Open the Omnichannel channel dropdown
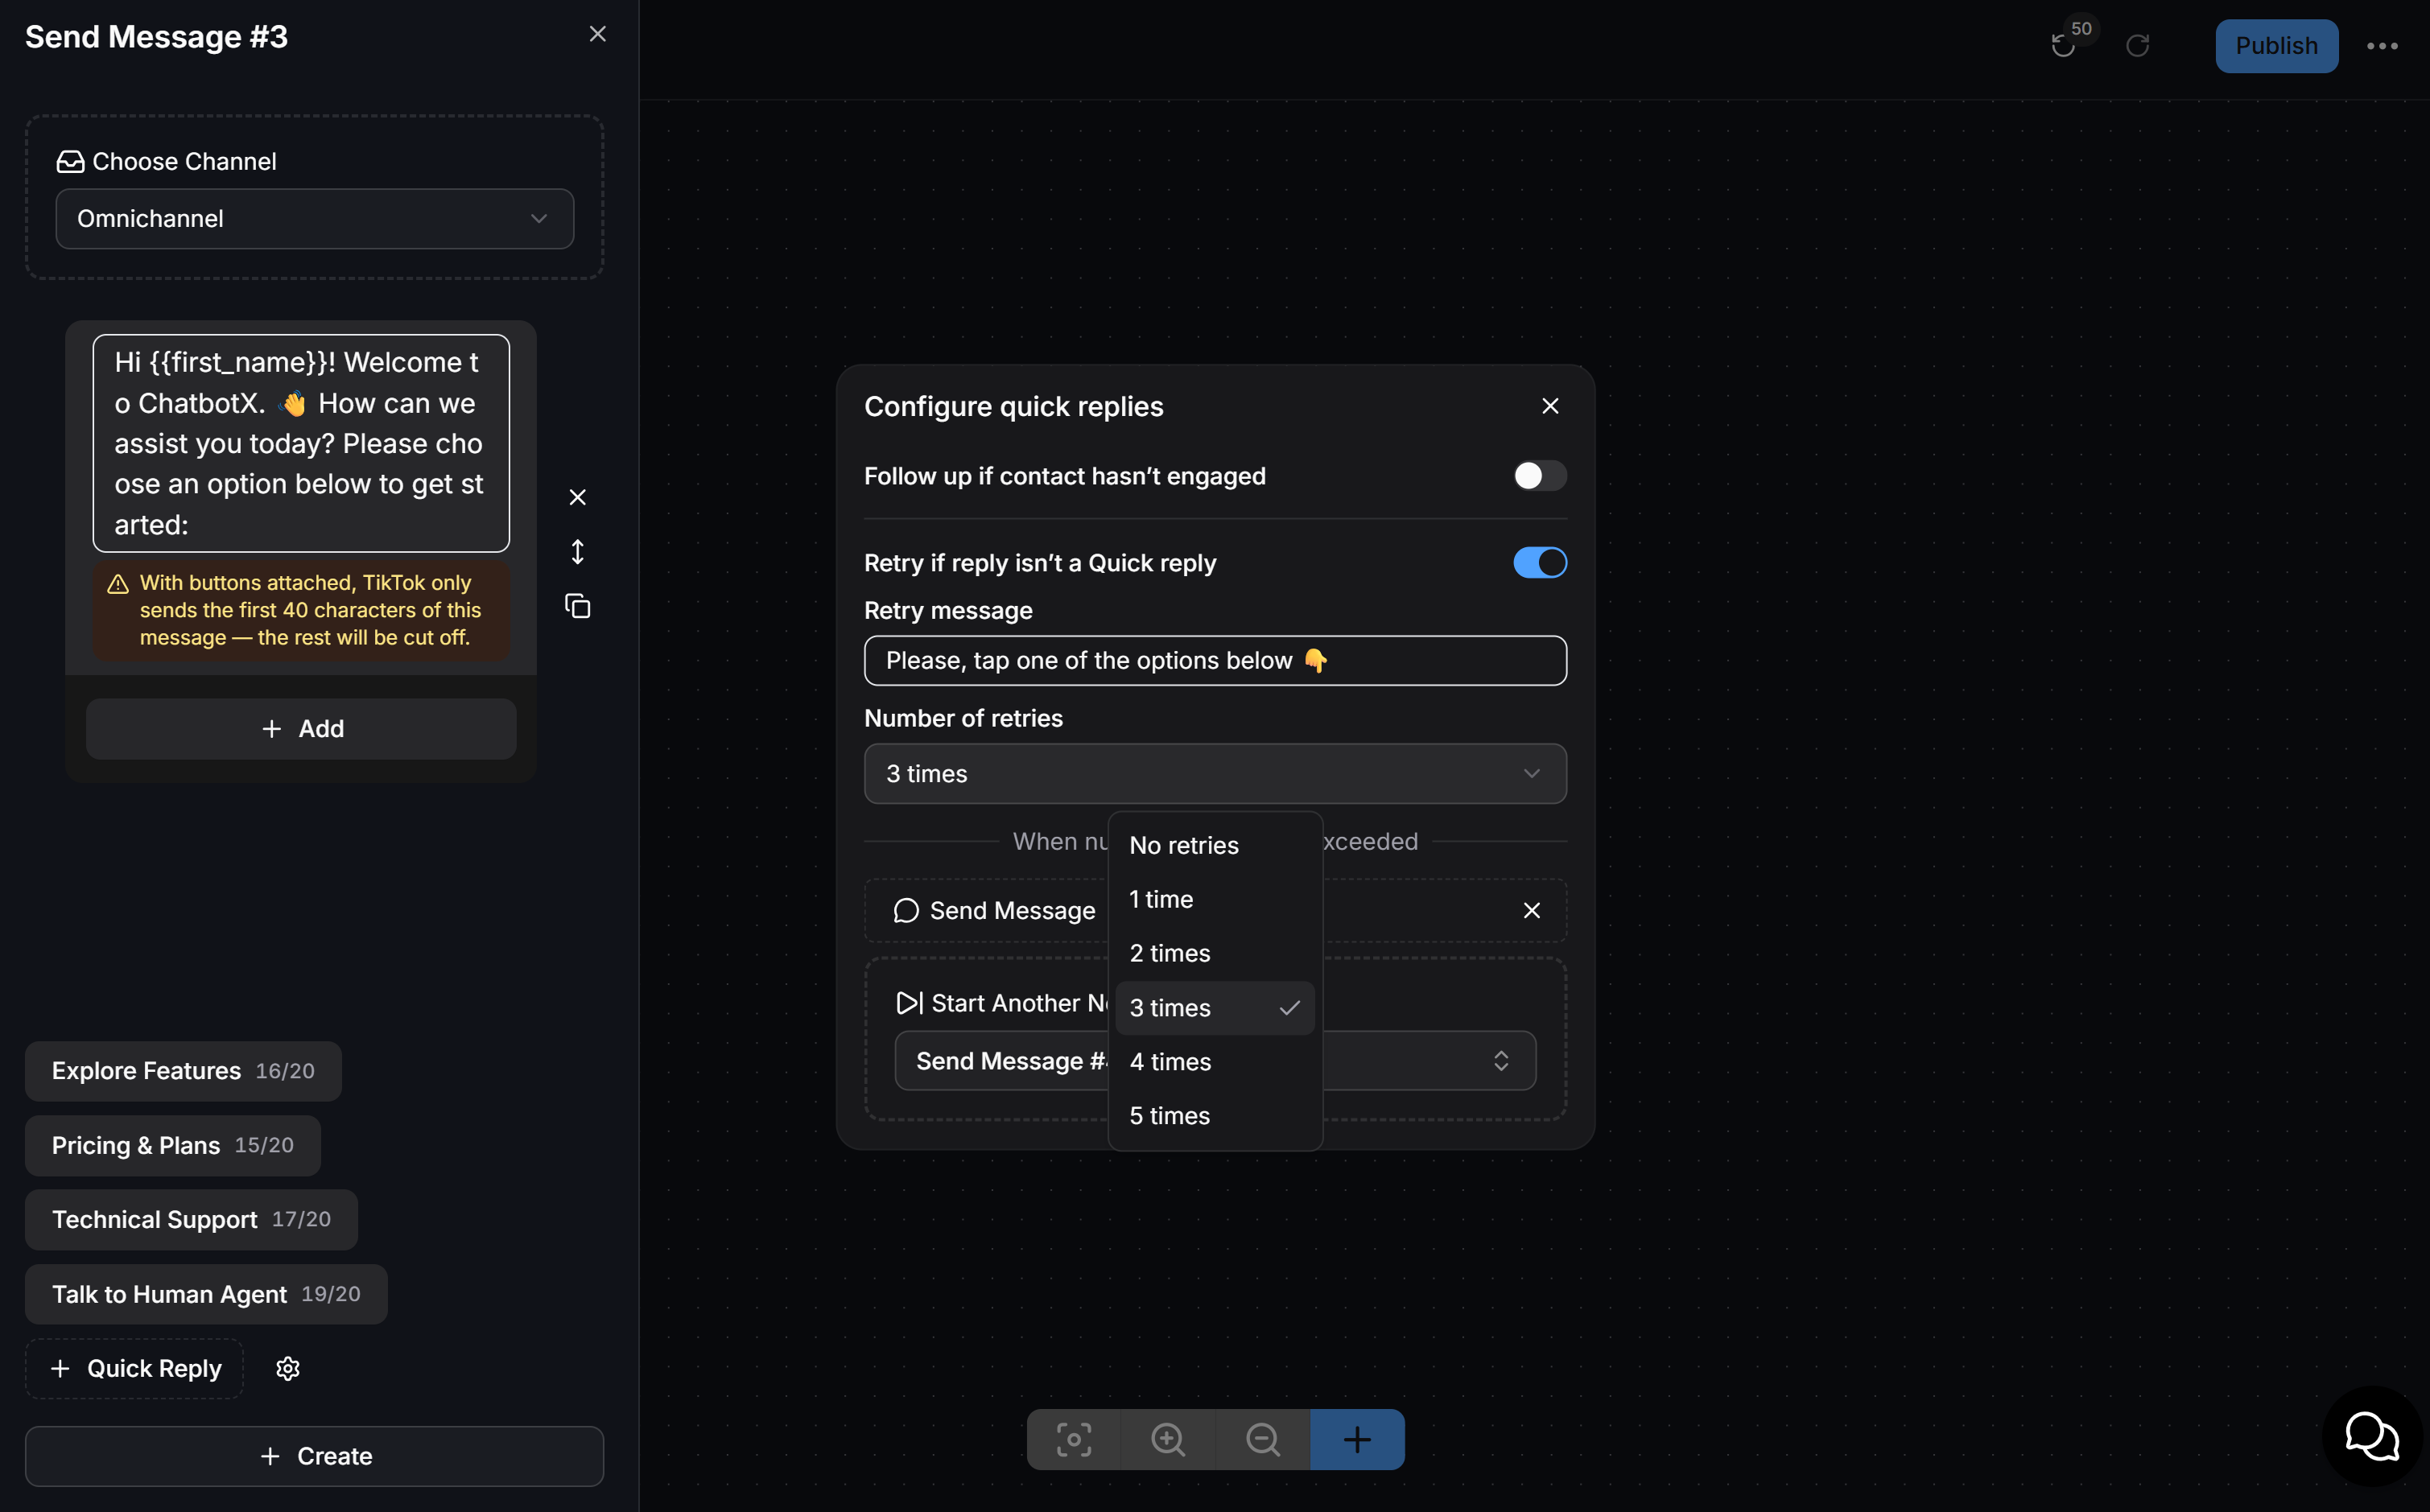Image resolution: width=2430 pixels, height=1512 pixels. (x=315, y=219)
